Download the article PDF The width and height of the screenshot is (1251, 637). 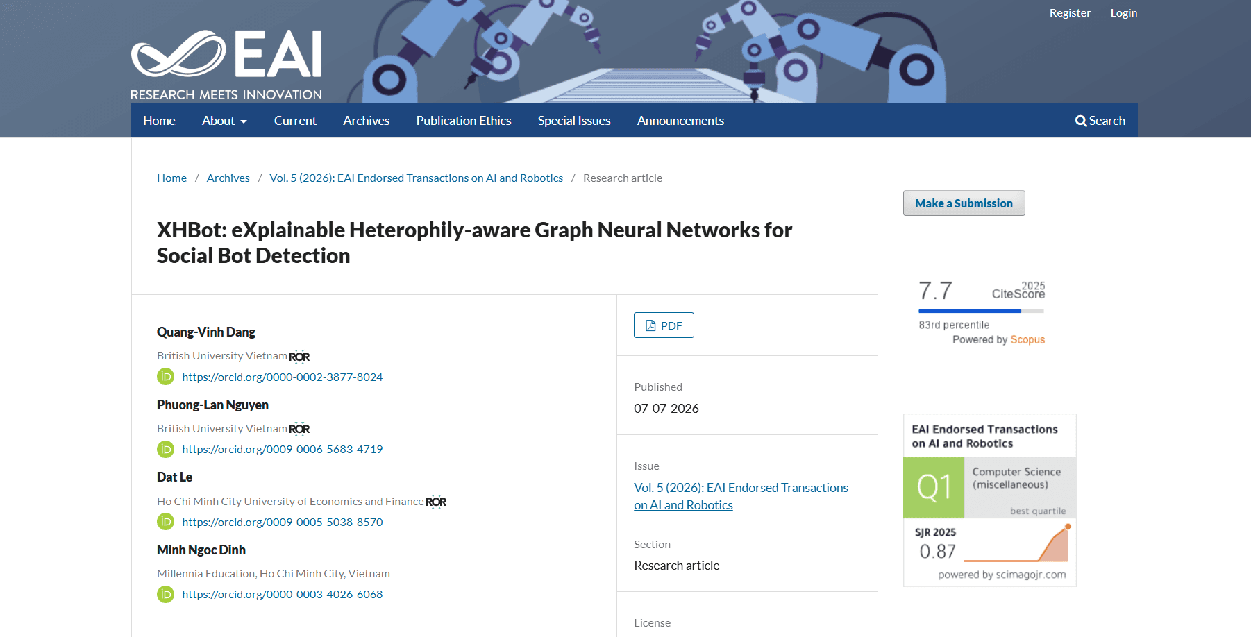coord(664,325)
